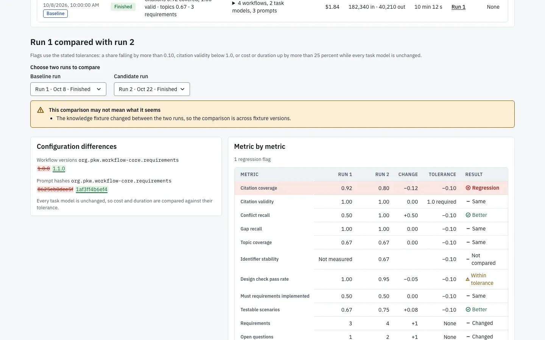The width and height of the screenshot is (545, 340).
Task: Click the new prompt hash 1af3ff4b6ef4
Action: point(92,189)
